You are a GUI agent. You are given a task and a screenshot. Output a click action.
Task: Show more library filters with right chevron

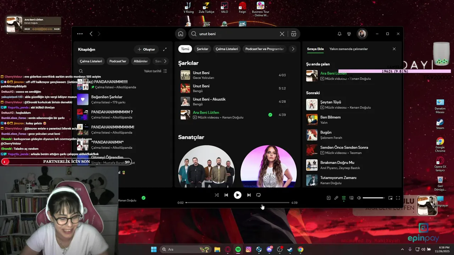[x=165, y=61]
